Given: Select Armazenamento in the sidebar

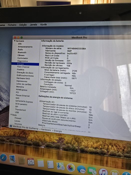Looking at the screenshot, I should [x=25, y=47].
